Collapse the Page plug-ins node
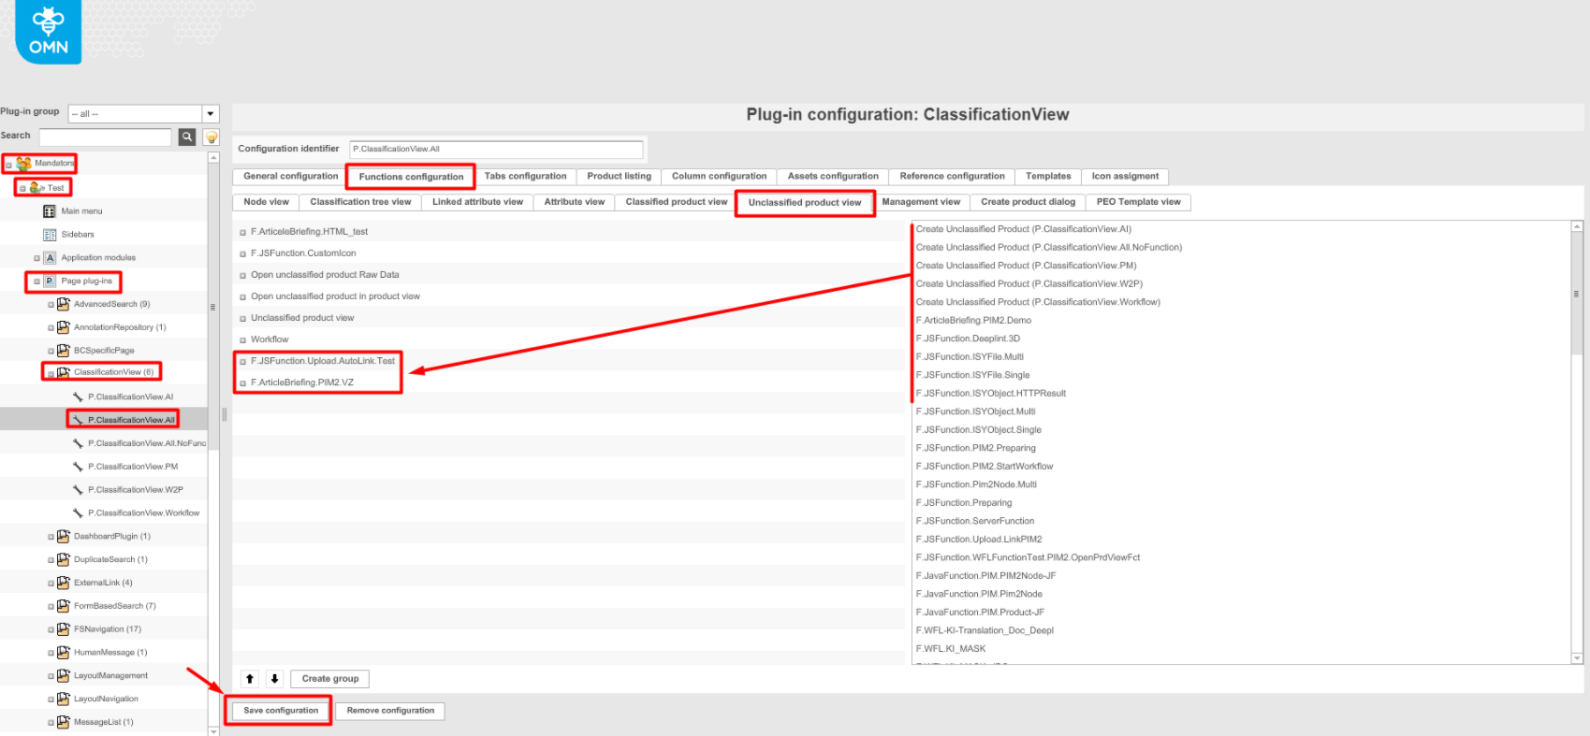The width and height of the screenshot is (1590, 736). [36, 281]
